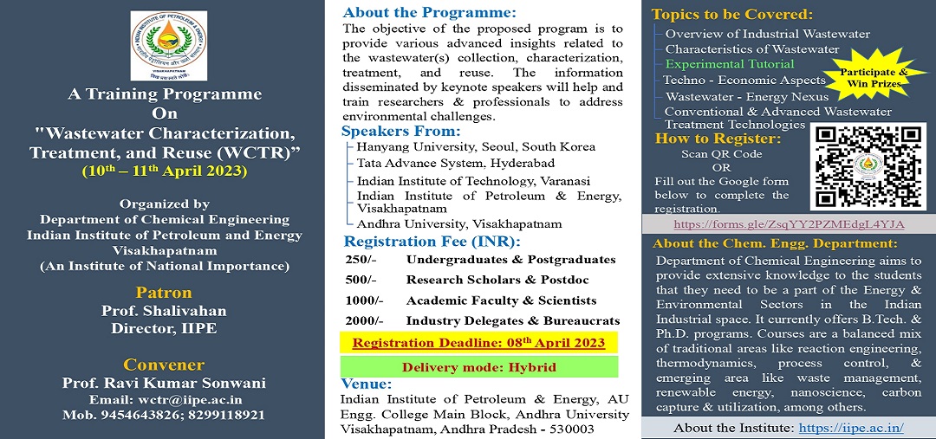Click the Patron heading
936x439 pixels.
tap(164, 293)
